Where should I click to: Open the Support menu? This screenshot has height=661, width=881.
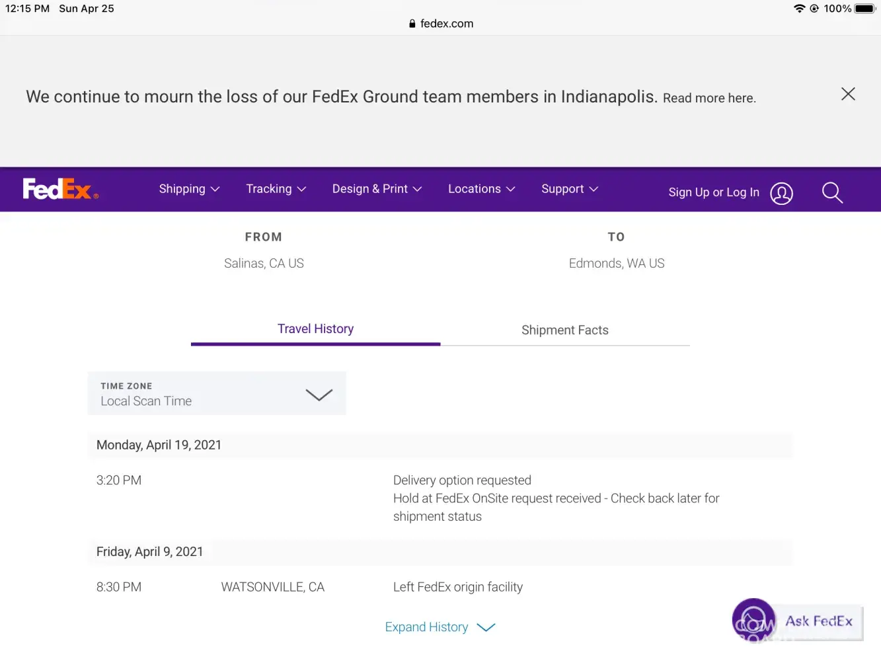(x=570, y=189)
